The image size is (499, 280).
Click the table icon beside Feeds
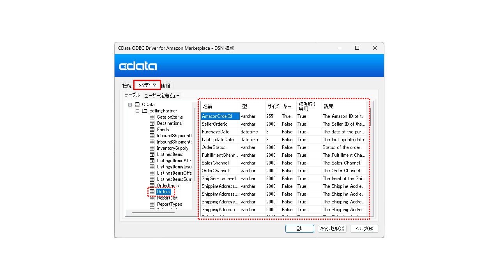(x=152, y=129)
